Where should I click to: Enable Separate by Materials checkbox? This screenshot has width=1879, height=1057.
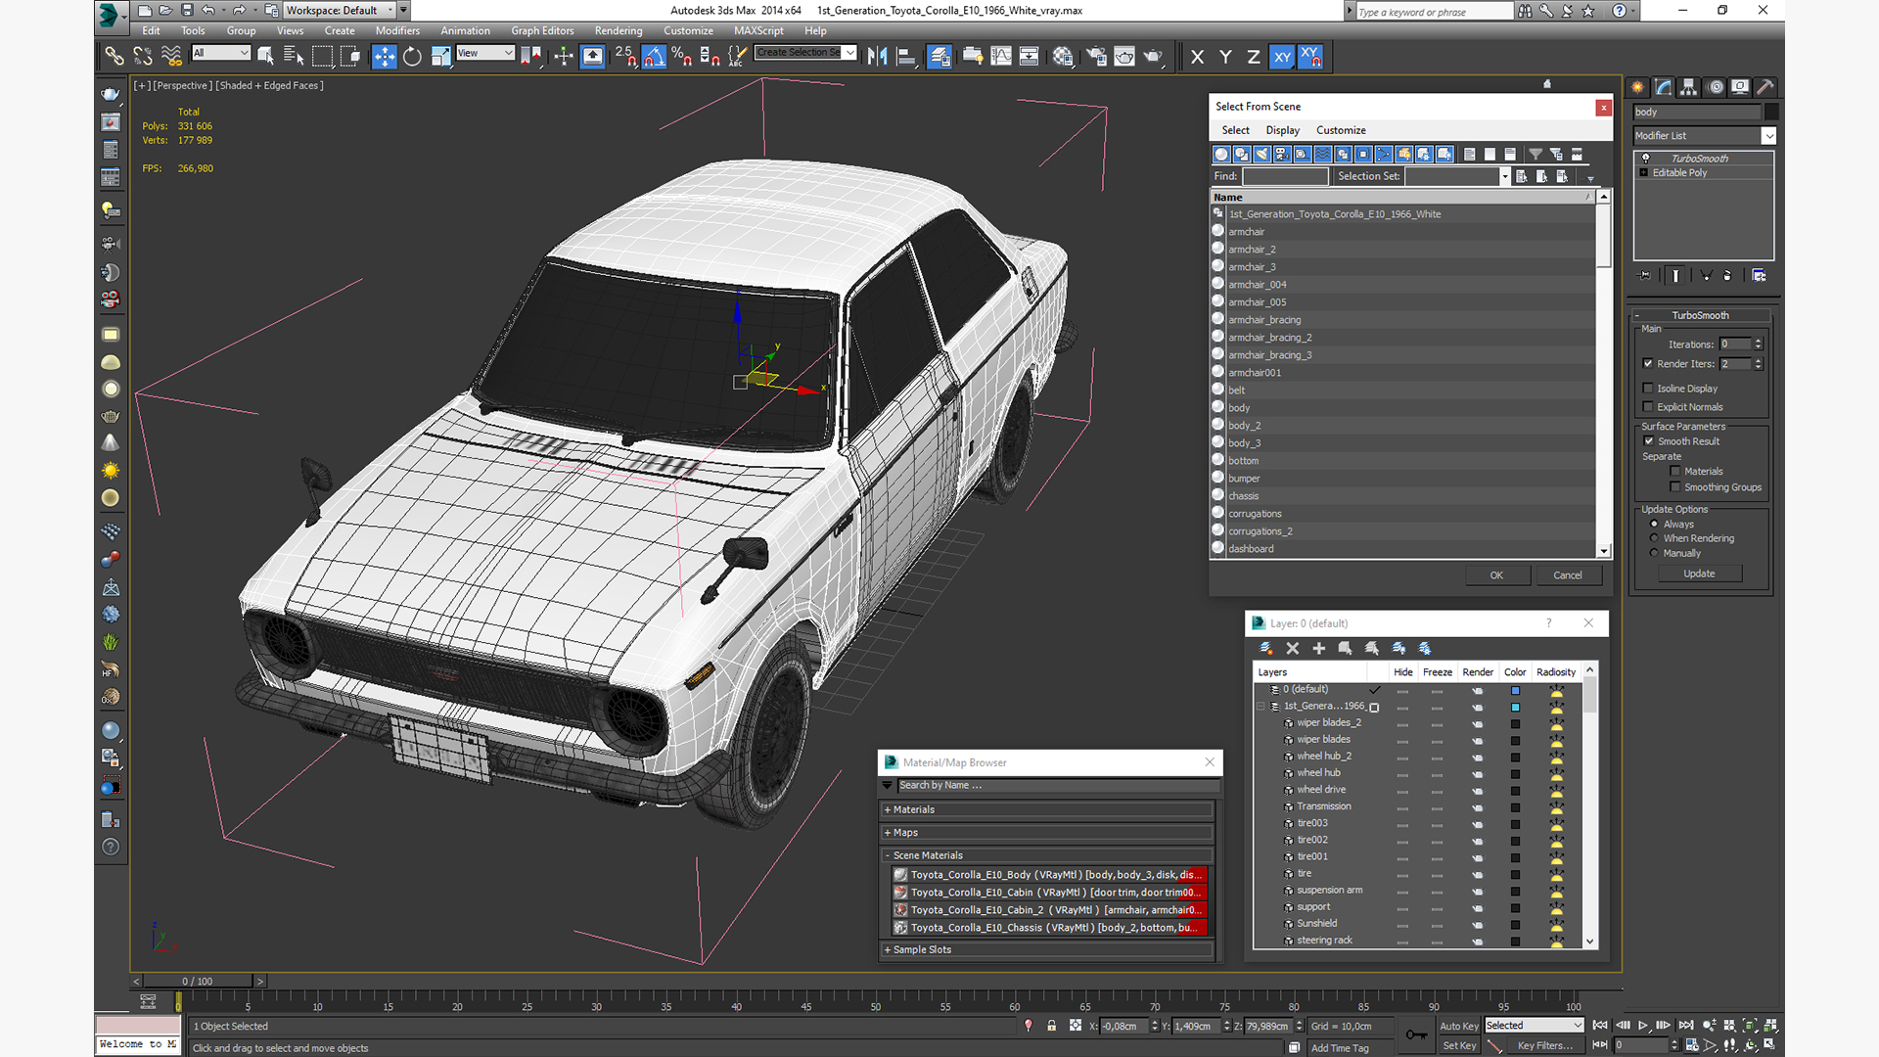1675,472
